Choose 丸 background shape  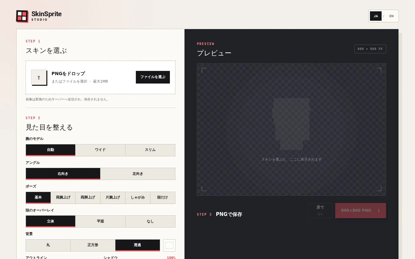coord(48,245)
